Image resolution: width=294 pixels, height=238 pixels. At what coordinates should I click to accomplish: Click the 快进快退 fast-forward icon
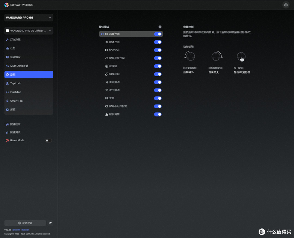click(107, 50)
